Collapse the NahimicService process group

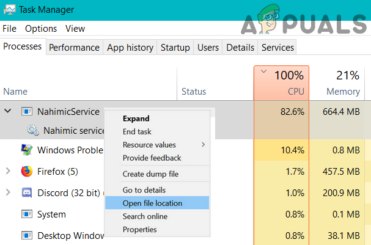(8, 111)
